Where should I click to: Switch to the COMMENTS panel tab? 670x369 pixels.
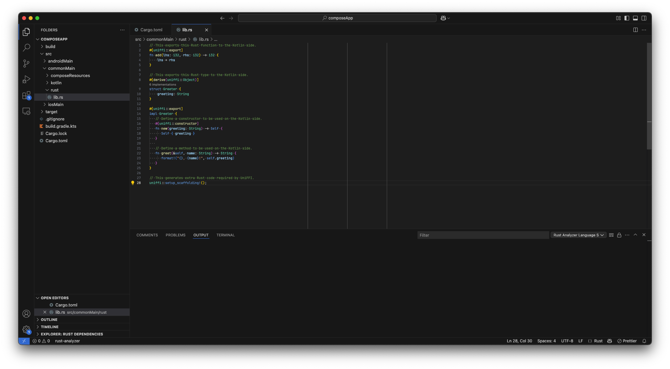click(x=147, y=235)
